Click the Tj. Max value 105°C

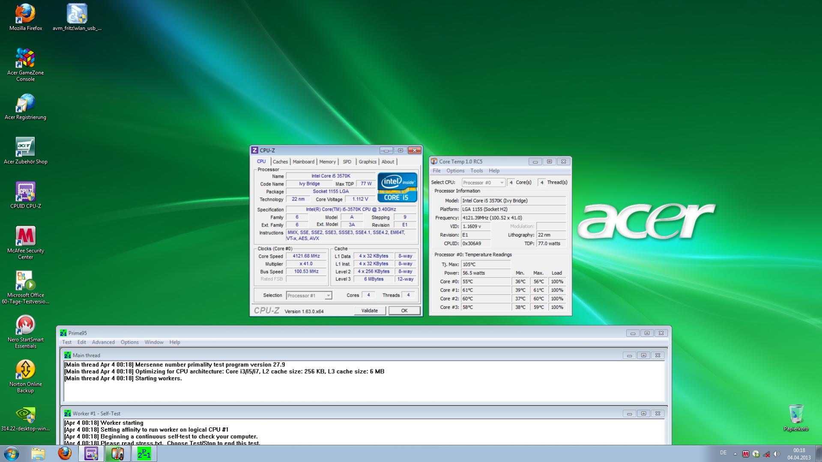click(x=486, y=264)
